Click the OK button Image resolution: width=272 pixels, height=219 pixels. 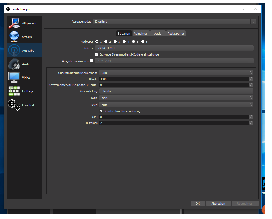click(197, 204)
